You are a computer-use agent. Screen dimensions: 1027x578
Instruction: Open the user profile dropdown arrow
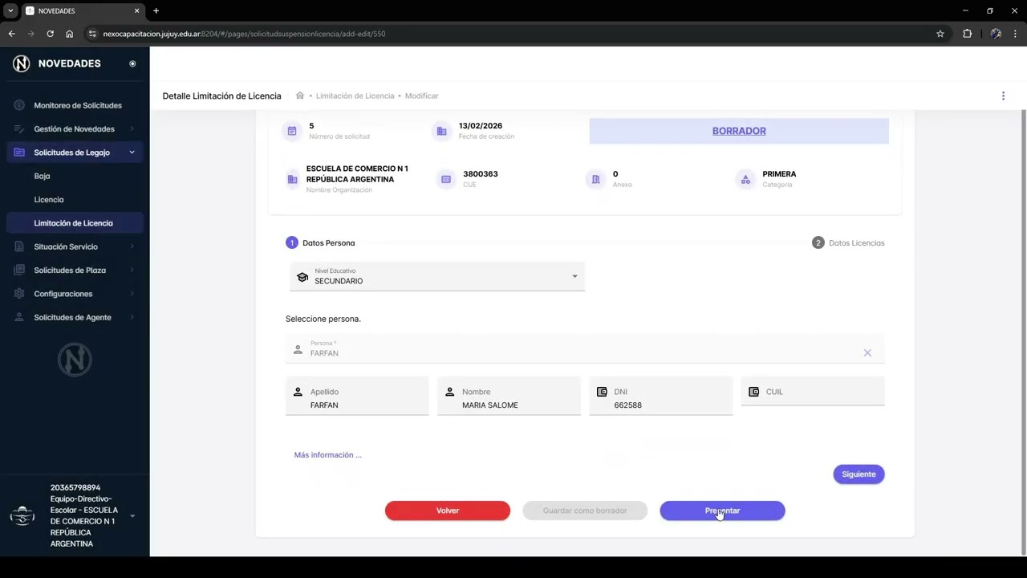point(132,516)
